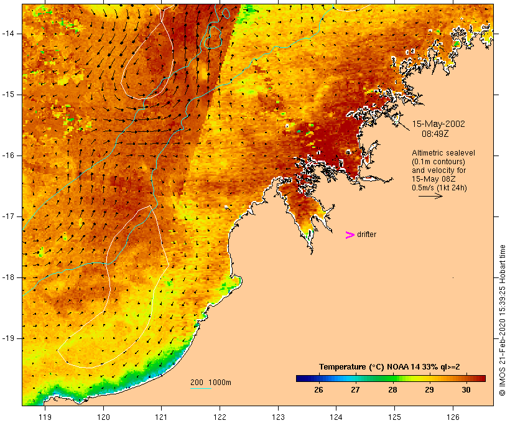Click the latitude label -15
Viewport: 510px width, 423px height.
point(7,95)
